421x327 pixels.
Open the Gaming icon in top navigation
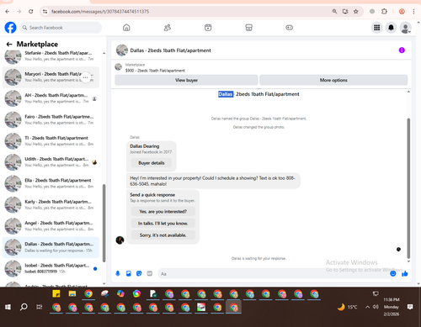coord(289,28)
